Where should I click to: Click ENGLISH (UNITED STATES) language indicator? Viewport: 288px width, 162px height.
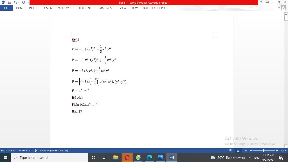(54, 150)
